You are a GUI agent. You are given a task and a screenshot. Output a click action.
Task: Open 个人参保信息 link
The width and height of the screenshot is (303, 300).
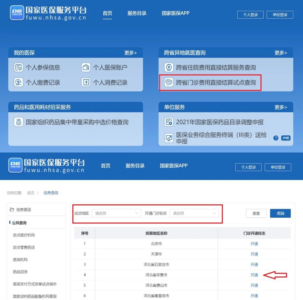43,67
